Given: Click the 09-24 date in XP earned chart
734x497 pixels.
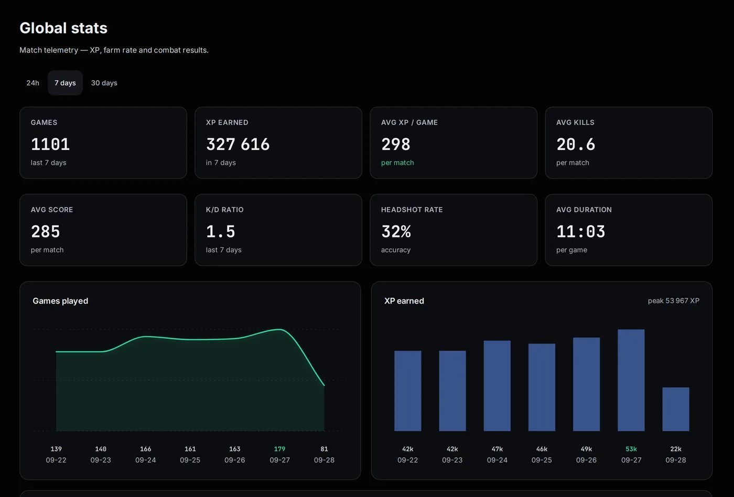Looking at the screenshot, I should (497, 460).
